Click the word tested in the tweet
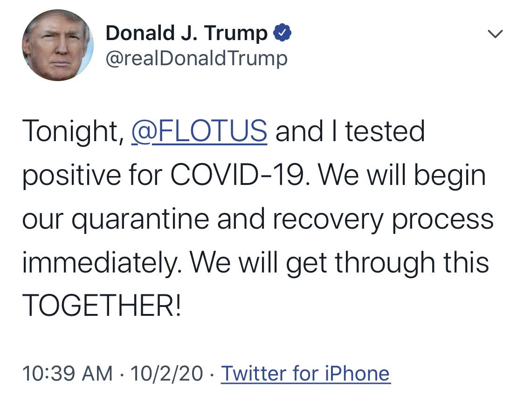The image size is (524, 395). 385,131
